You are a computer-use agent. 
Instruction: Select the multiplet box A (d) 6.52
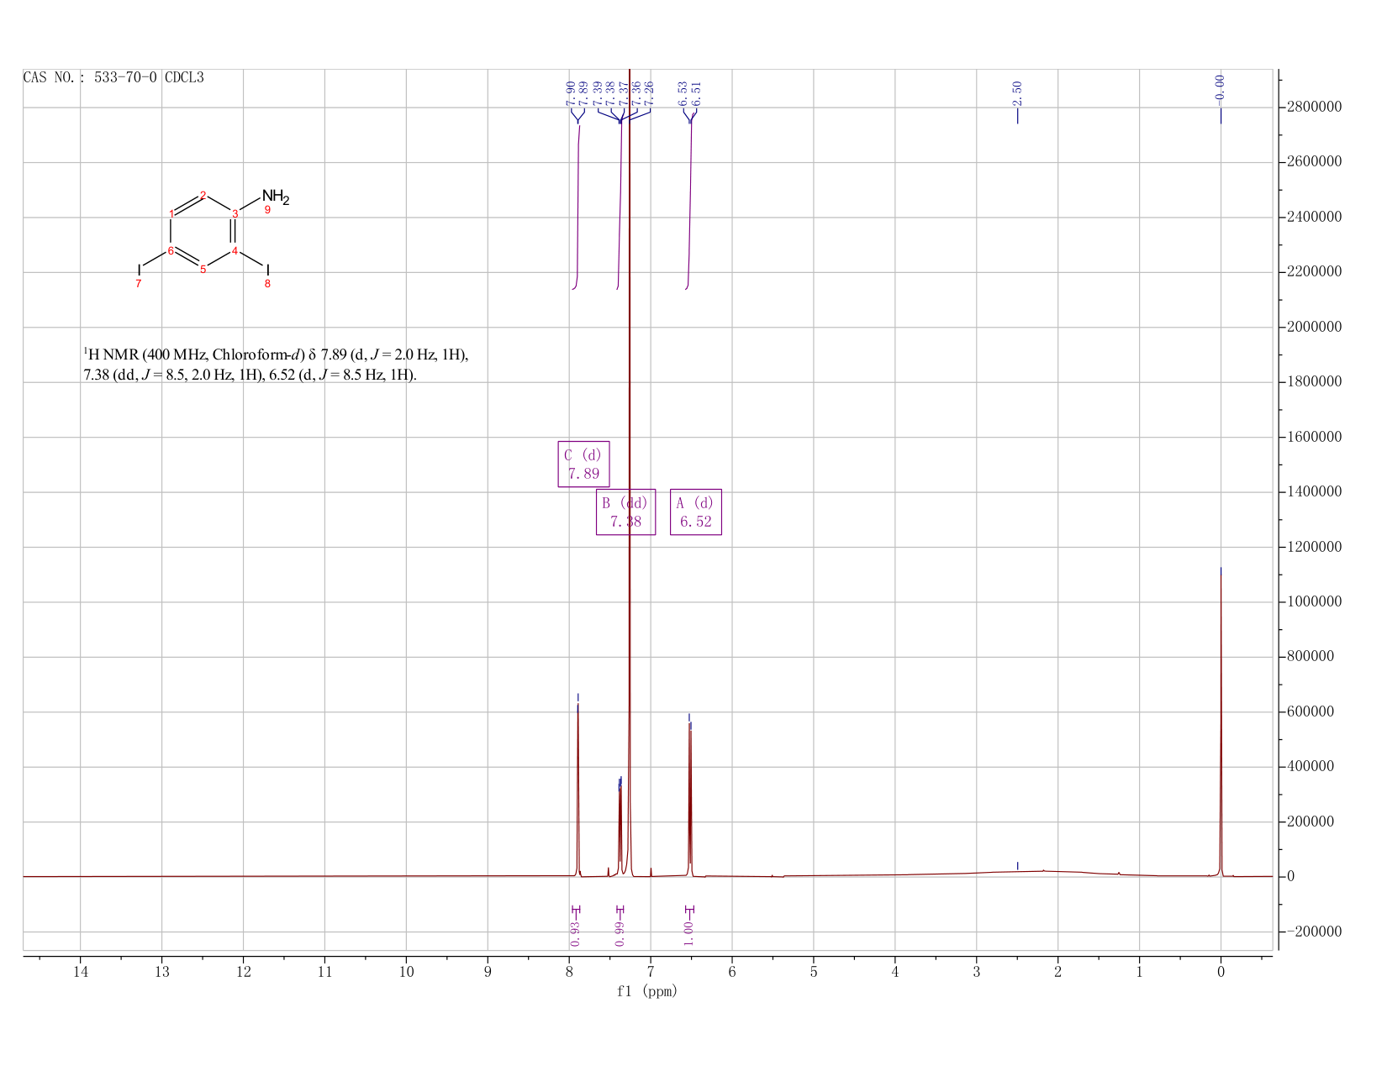696,512
